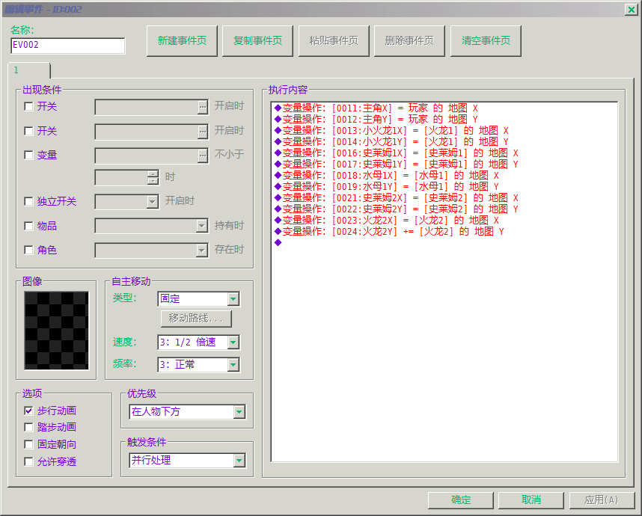Enable the 独立开关 condition checkbox
This screenshot has height=516, width=642.
click(x=28, y=201)
